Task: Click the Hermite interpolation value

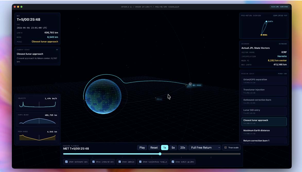Action: (x=282, y=56)
